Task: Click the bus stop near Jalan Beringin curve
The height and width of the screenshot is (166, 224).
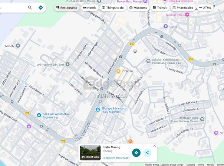Action: [121, 57]
